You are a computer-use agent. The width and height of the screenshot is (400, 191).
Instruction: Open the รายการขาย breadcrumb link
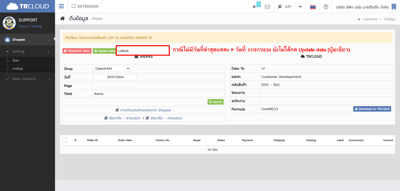pos(370,19)
